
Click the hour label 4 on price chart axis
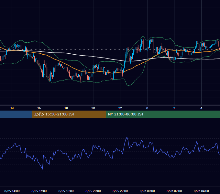click(201, 108)
